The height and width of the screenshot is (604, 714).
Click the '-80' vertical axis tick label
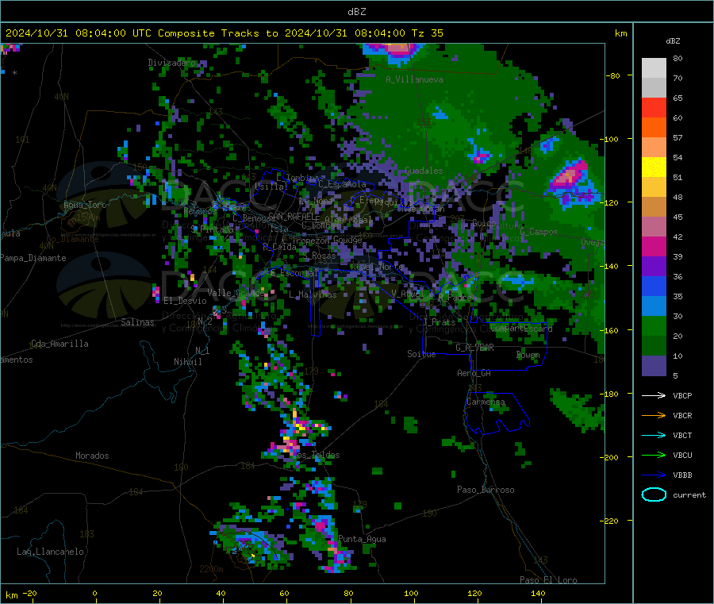(x=613, y=75)
